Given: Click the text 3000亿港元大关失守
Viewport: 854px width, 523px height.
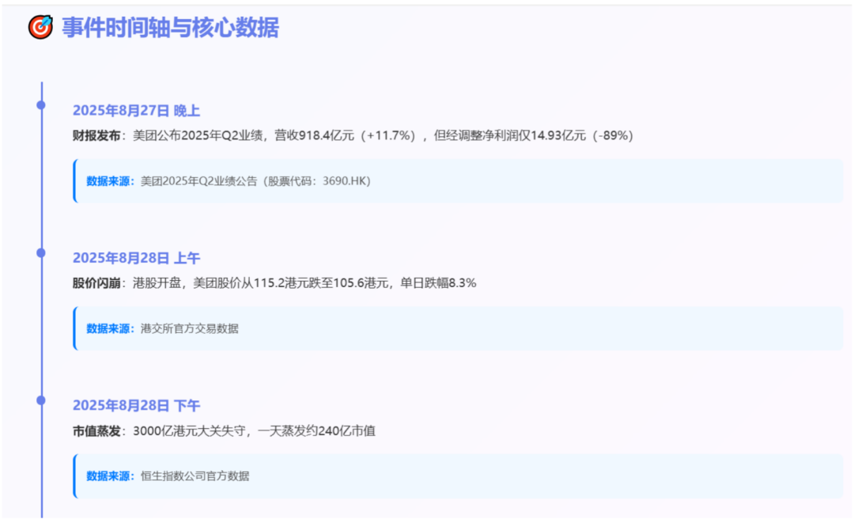Looking at the screenshot, I should [189, 431].
